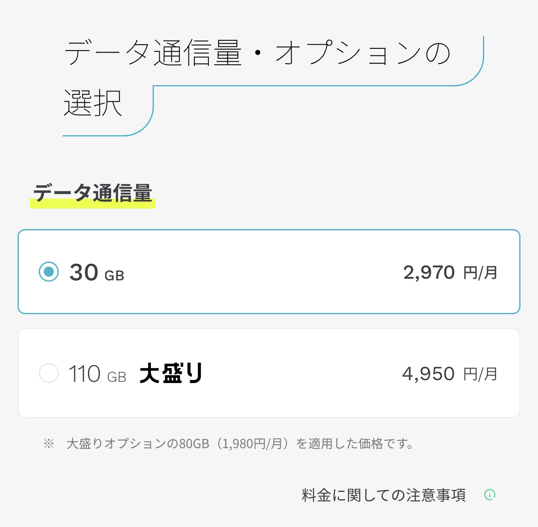
Task: Click the 30 GB text label
Action: click(97, 272)
